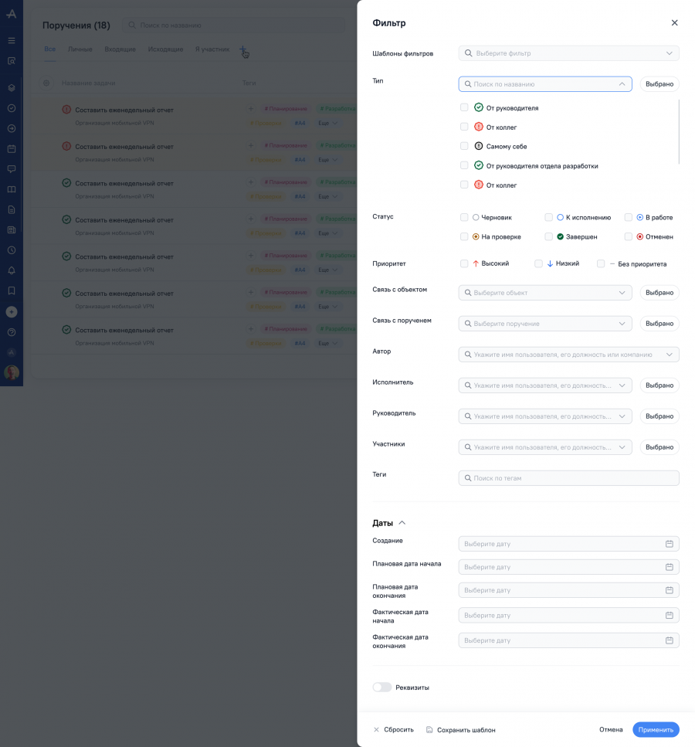This screenshot has width=695, height=747.
Task: Collapse the Даты section chevron
Action: pos(402,523)
